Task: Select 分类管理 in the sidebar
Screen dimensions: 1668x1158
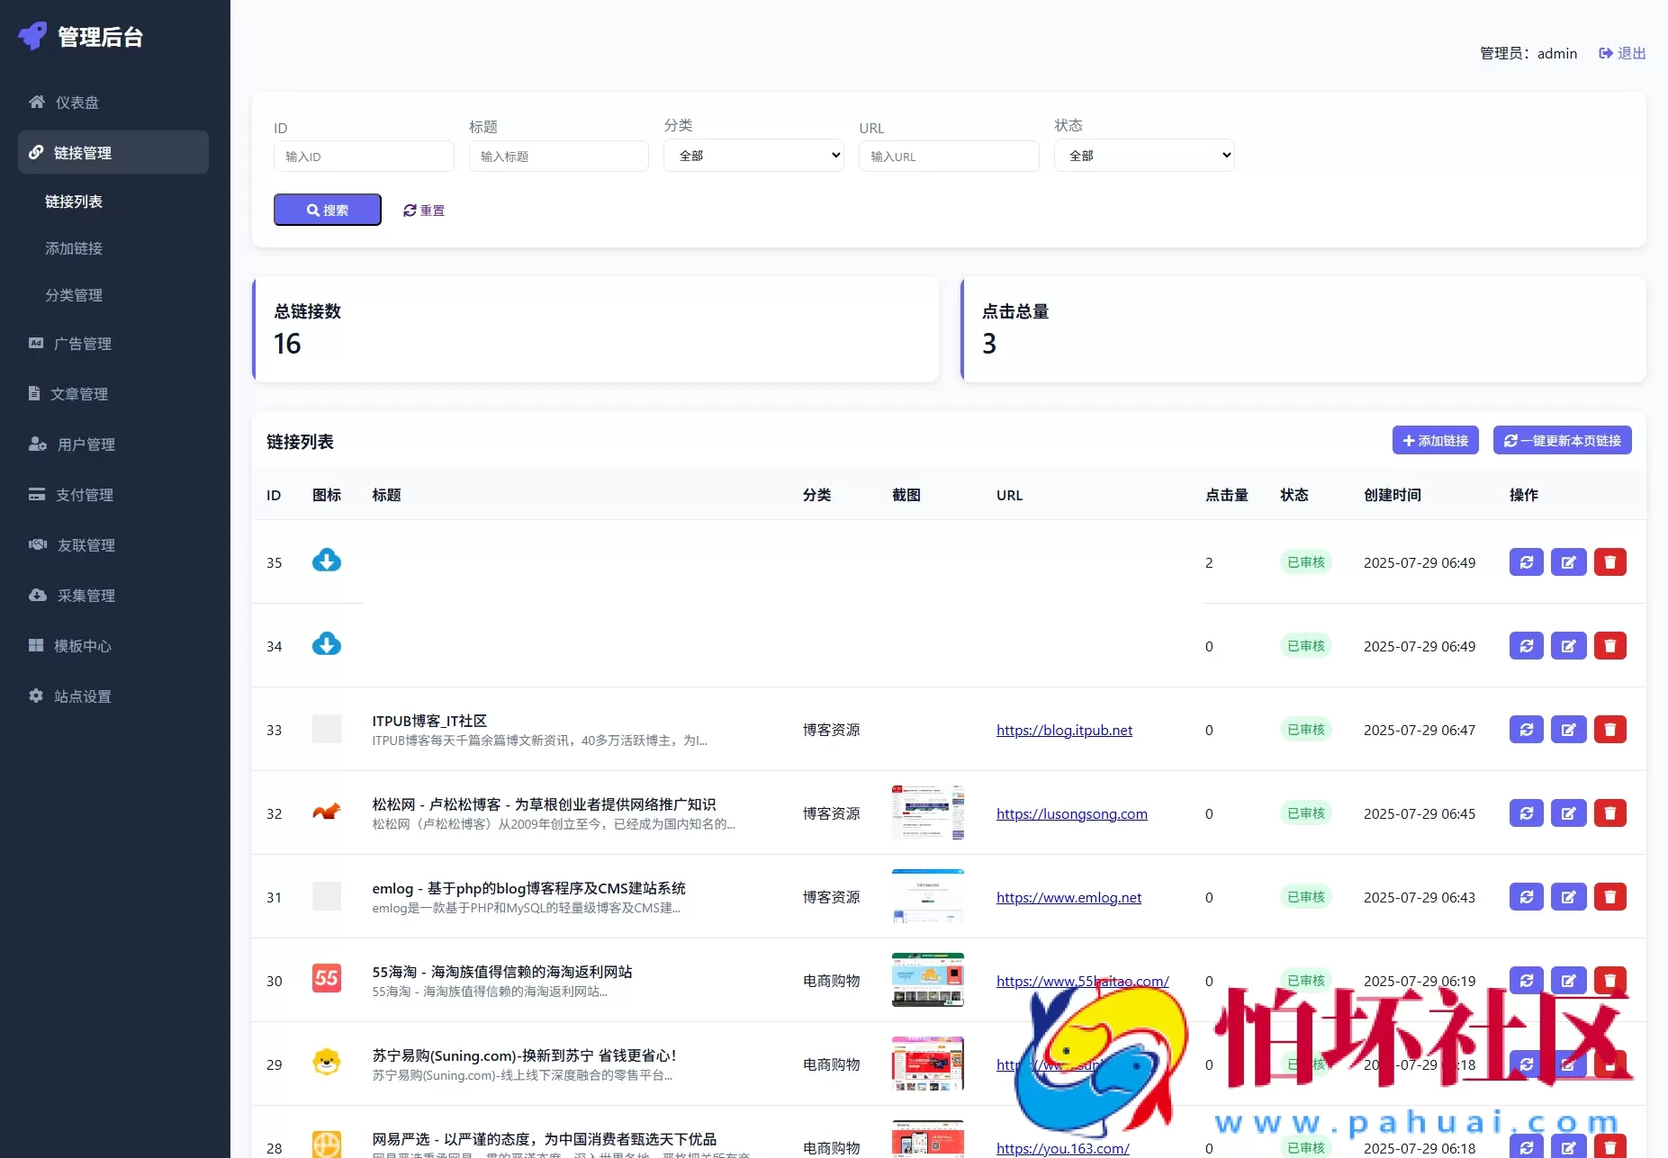Action: [x=74, y=295]
